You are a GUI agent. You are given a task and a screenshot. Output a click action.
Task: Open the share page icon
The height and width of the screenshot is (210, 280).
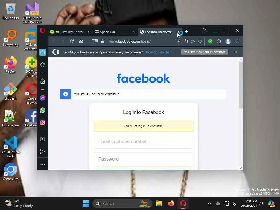coord(179,42)
